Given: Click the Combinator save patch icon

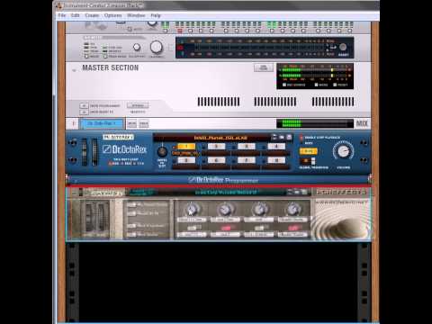Looking at the screenshot, I should [304, 192].
